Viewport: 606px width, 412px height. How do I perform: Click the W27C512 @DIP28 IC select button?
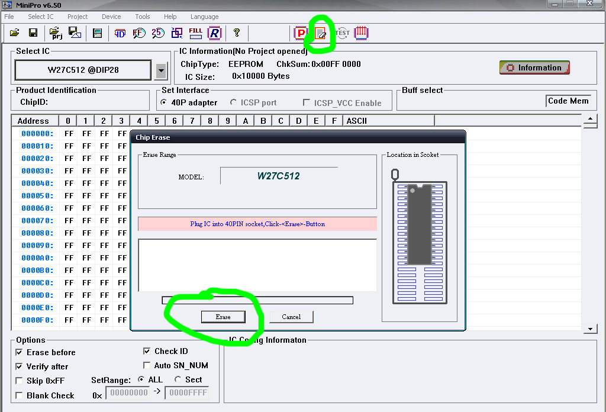[83, 70]
